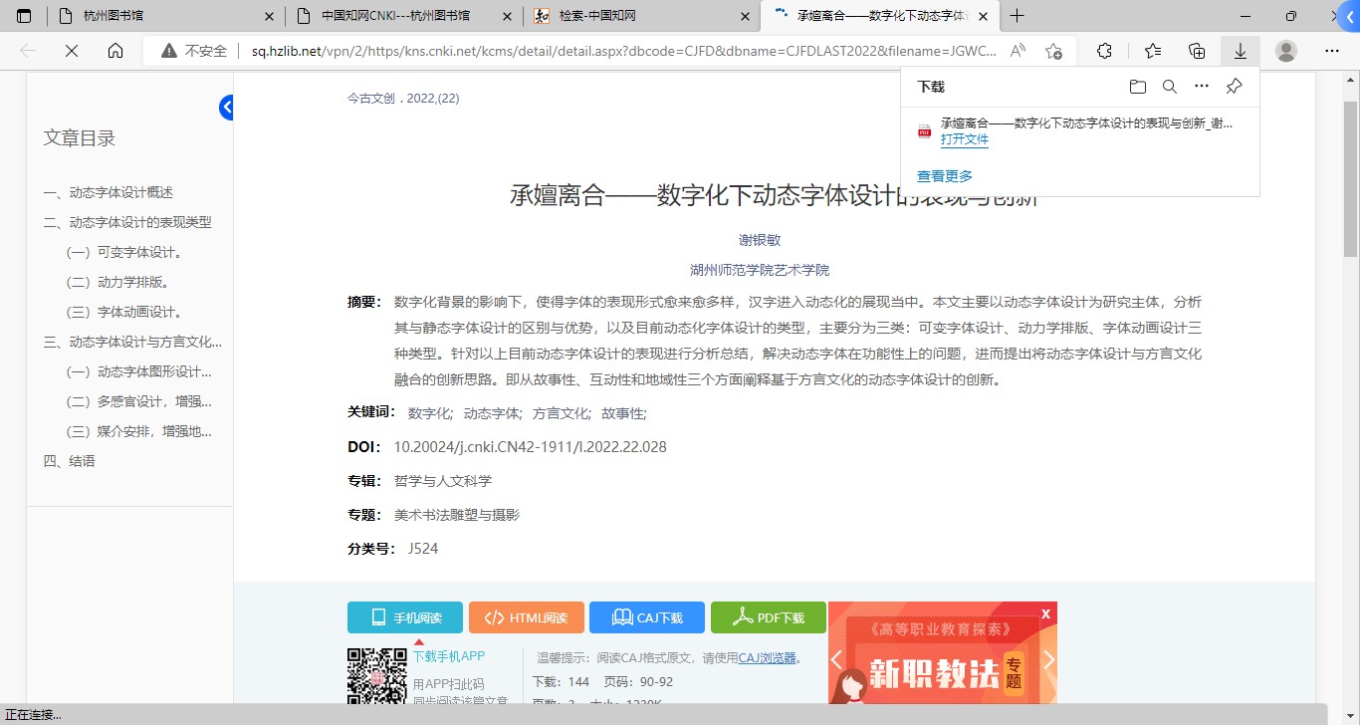The width and height of the screenshot is (1360, 725).
Task: Jump to 三、动态字体设计与方言文化 section
Action: (x=132, y=342)
